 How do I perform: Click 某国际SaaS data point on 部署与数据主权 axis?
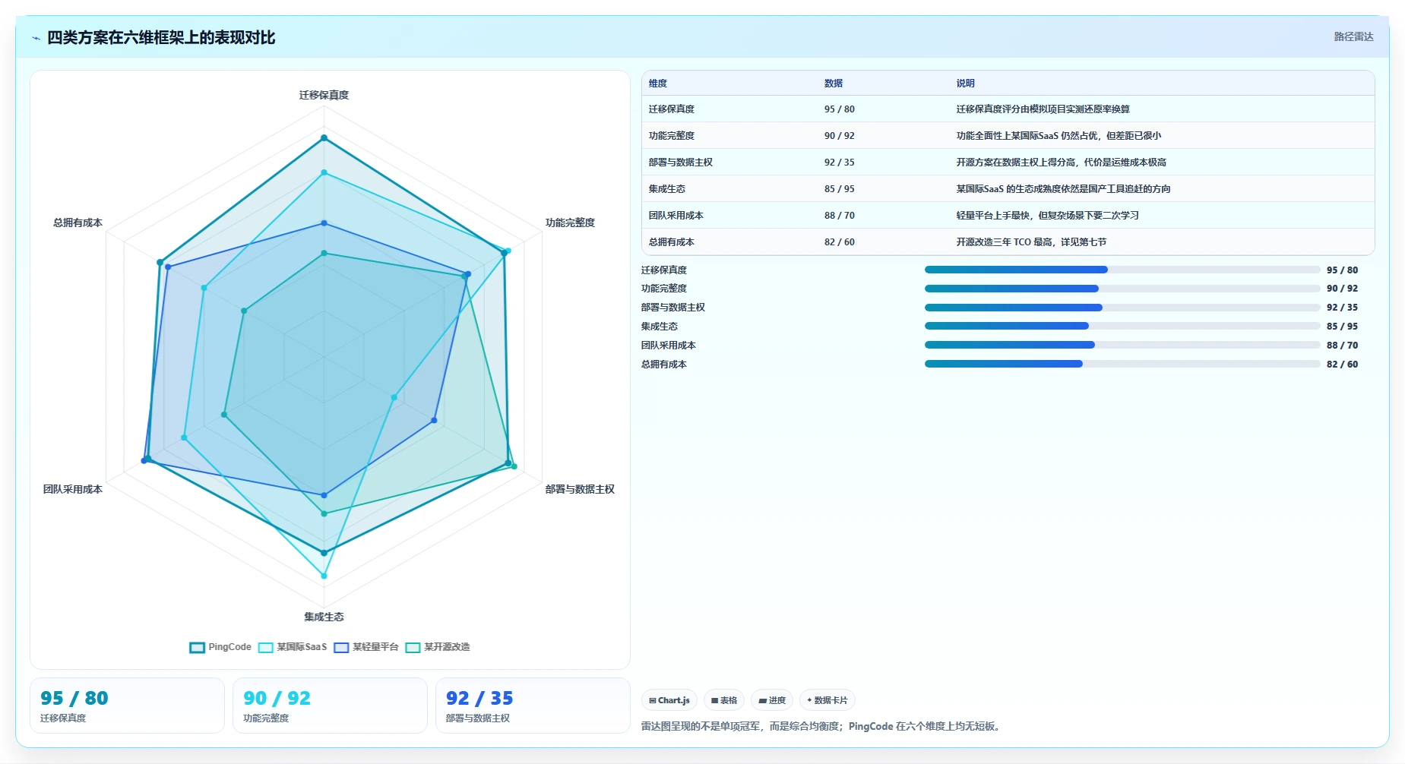point(394,397)
